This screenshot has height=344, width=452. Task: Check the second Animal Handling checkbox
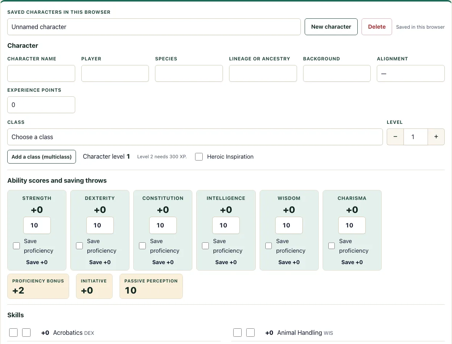[x=250, y=333]
